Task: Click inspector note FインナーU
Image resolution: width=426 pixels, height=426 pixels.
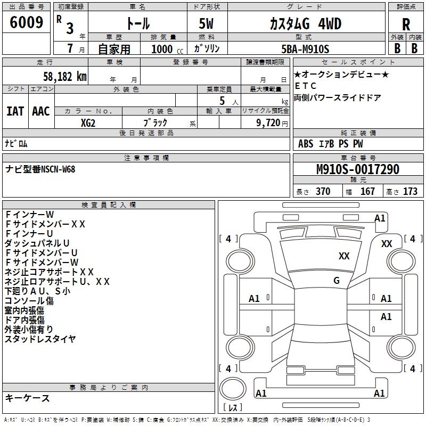Action: tap(29, 233)
